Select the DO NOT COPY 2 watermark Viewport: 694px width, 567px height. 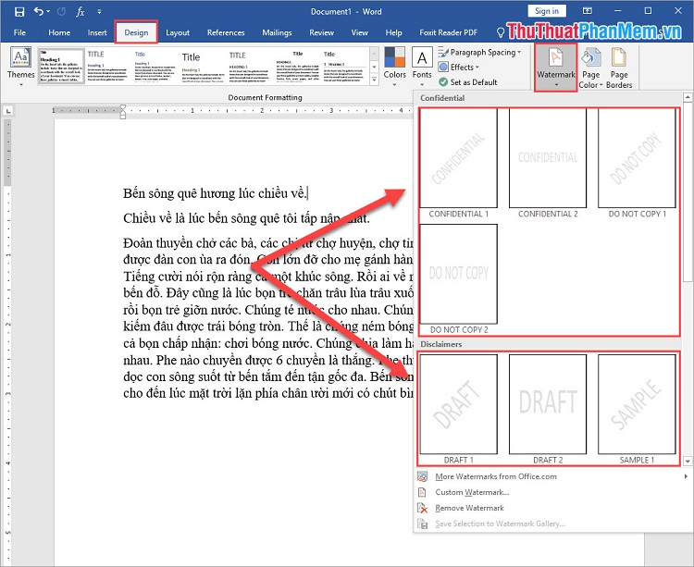[459, 279]
